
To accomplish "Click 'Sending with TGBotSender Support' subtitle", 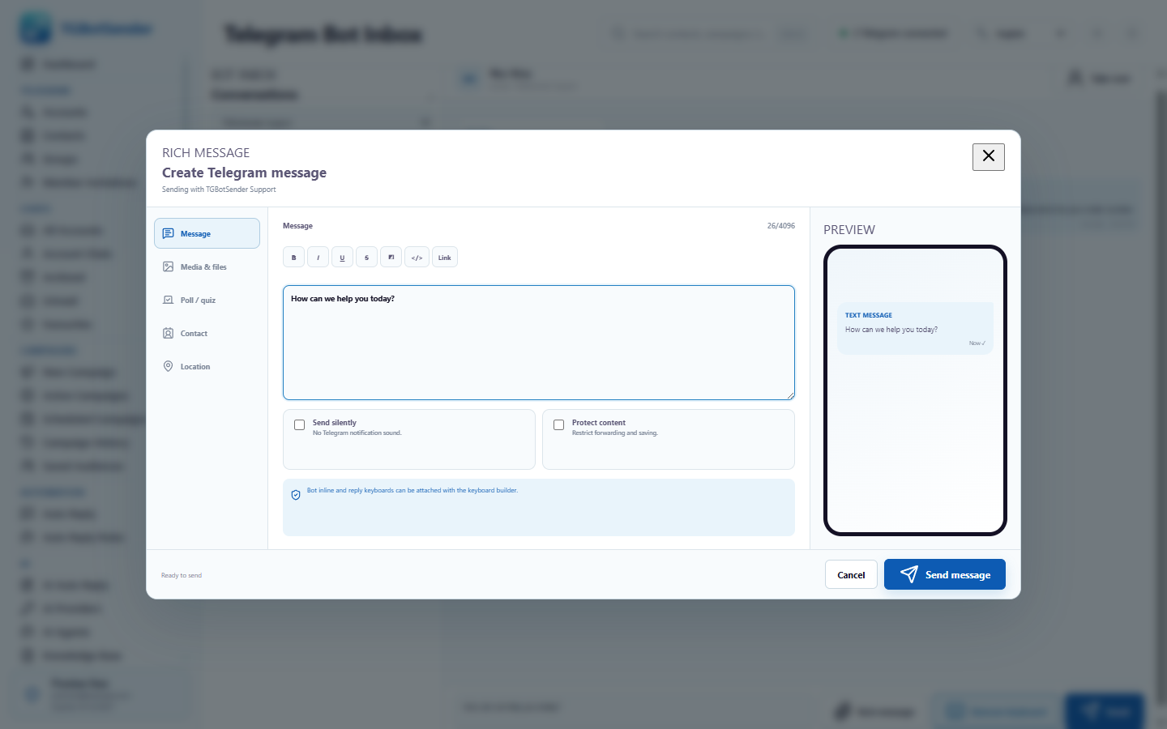I will click(219, 190).
